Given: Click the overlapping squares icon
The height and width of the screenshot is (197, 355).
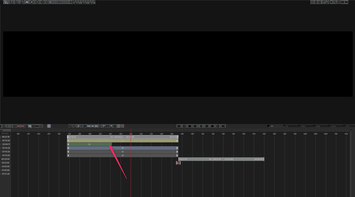Looking at the screenshot, I should [x=22, y=2].
